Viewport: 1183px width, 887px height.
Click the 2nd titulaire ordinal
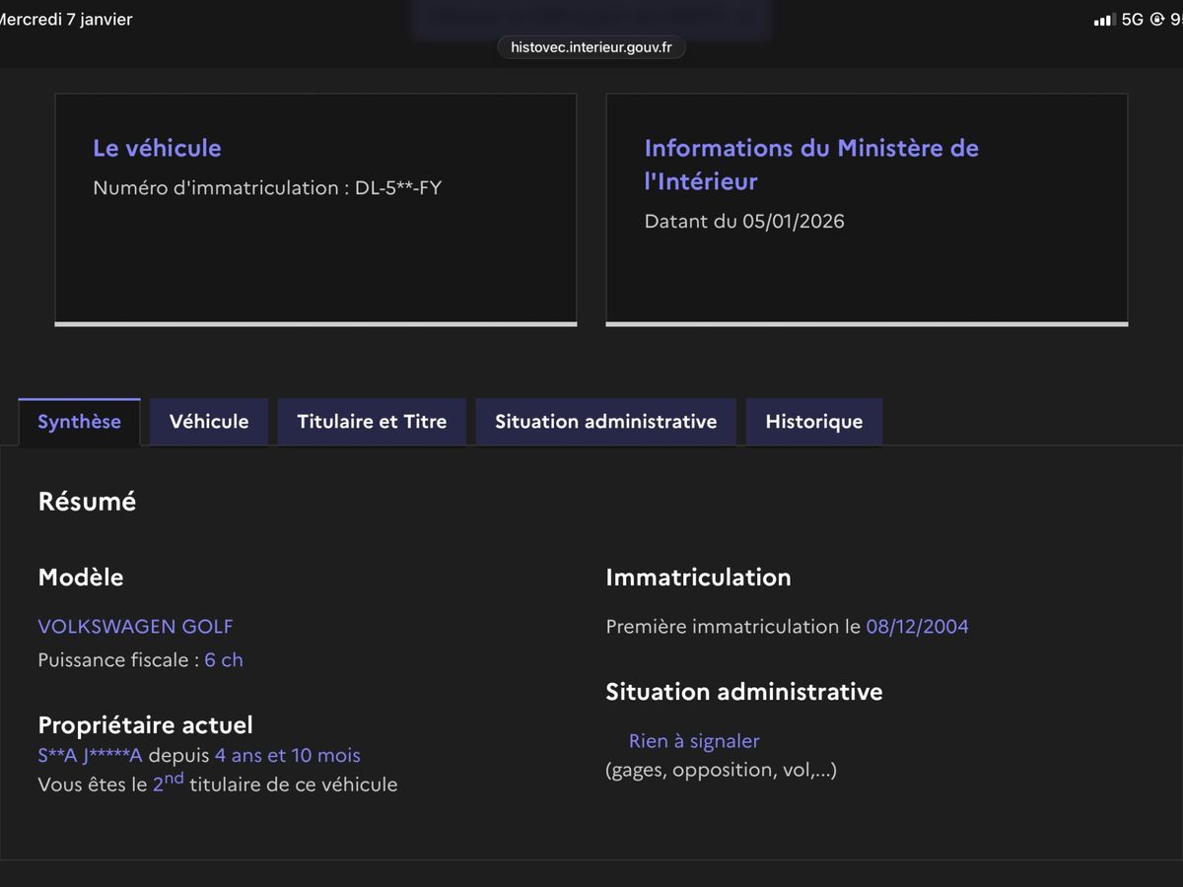[x=169, y=783]
